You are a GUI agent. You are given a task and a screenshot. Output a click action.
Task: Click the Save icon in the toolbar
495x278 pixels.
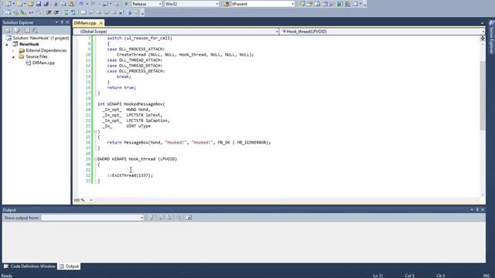[39, 4]
